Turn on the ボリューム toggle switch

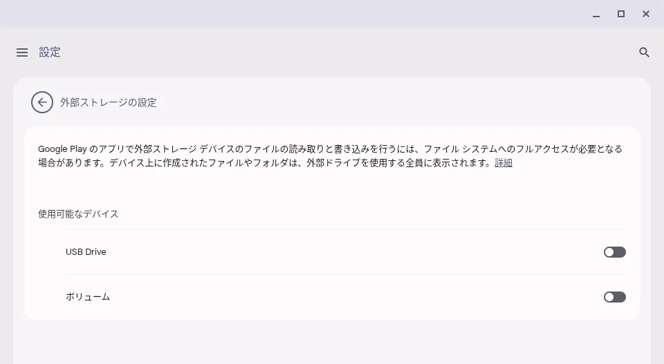pos(614,297)
